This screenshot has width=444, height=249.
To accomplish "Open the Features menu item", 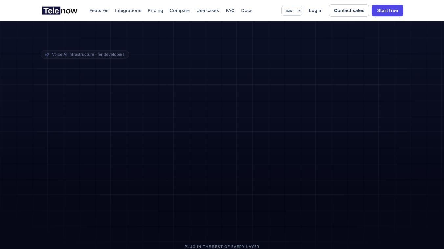I will (x=99, y=10).
